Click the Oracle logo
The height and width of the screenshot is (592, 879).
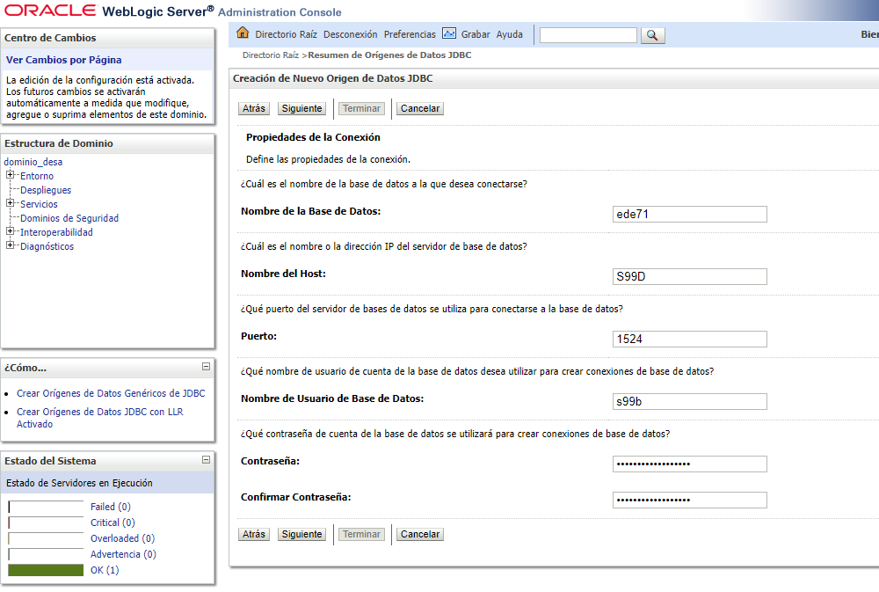pyautogui.click(x=50, y=11)
